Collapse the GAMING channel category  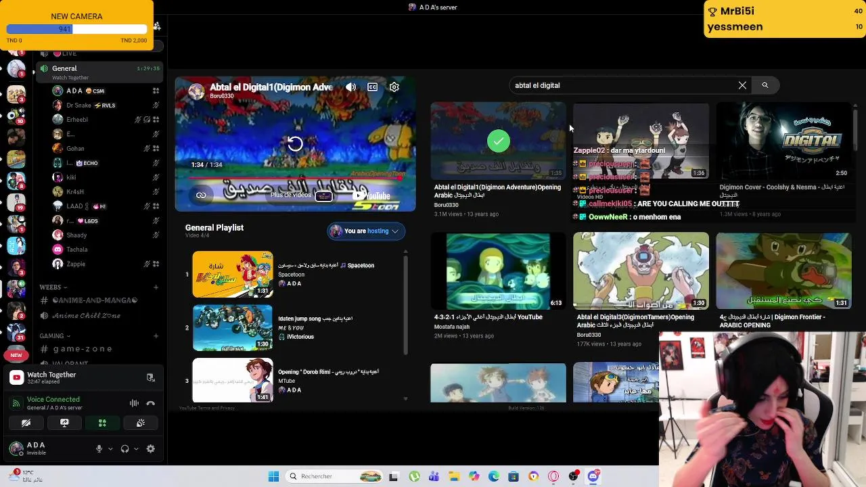pos(55,336)
